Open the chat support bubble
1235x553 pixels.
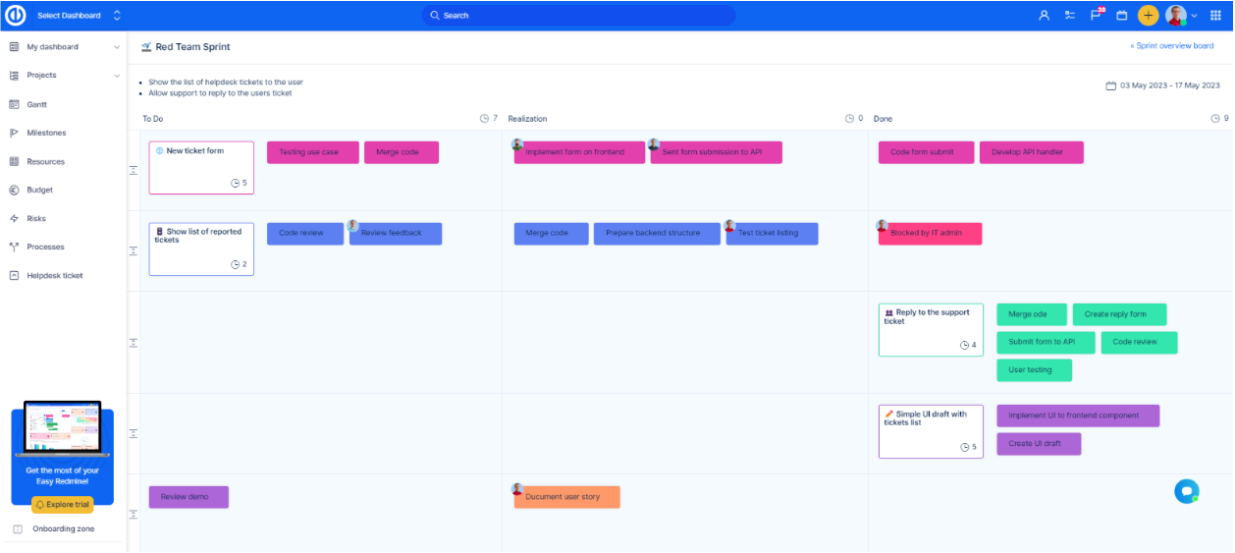[x=1186, y=491]
